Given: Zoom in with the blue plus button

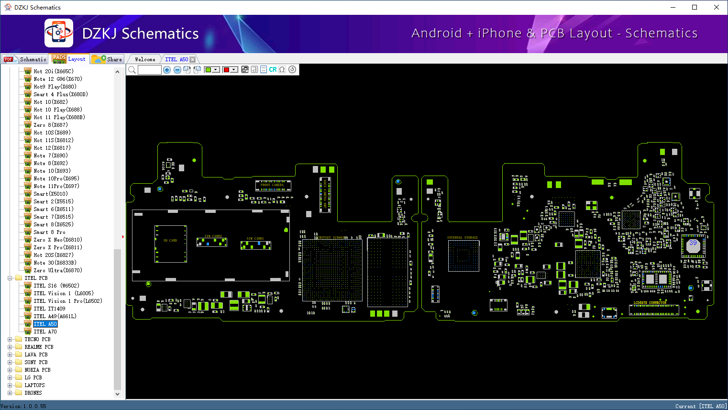Looking at the screenshot, I should coord(167,70).
